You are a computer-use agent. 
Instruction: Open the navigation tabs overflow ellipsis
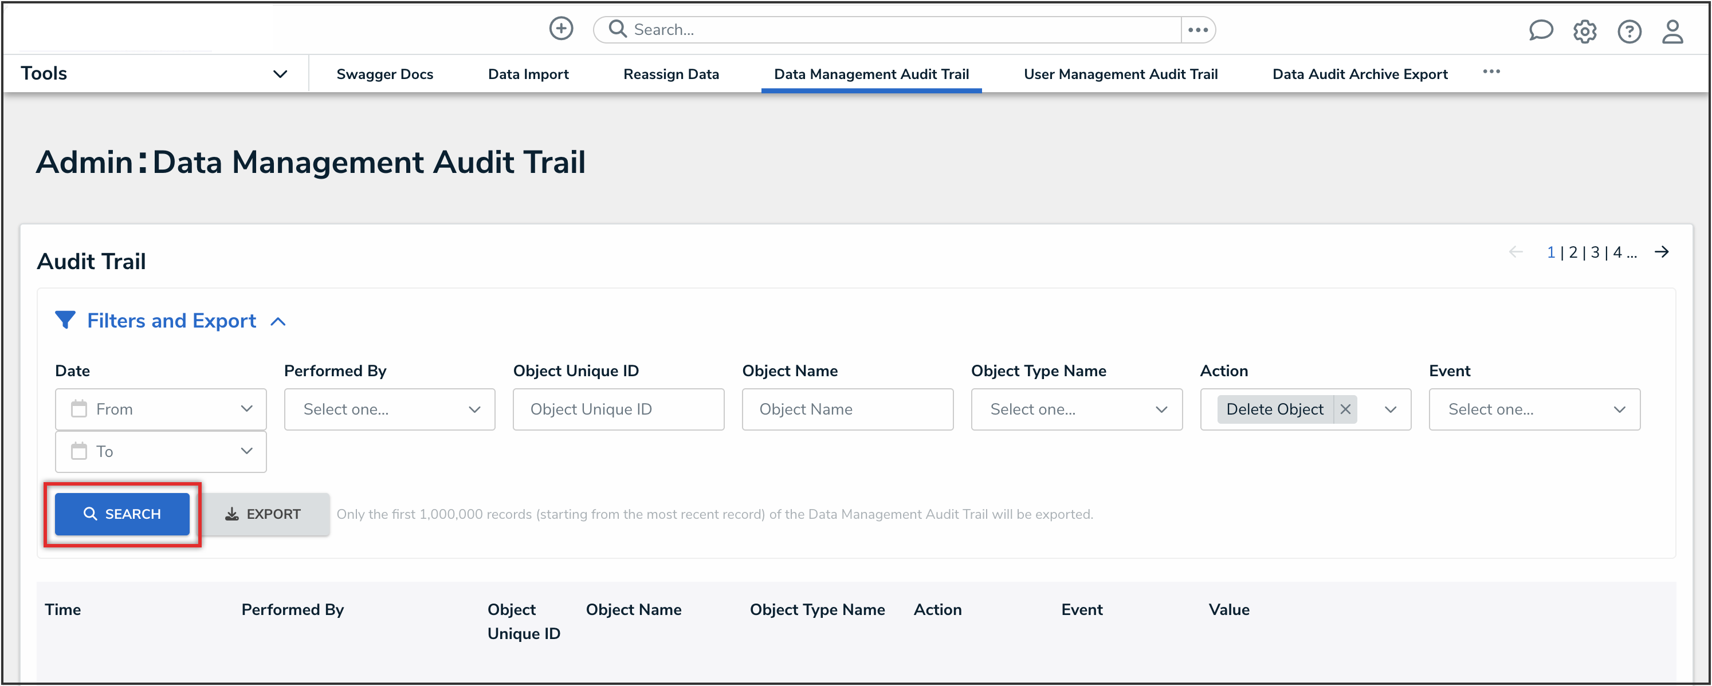pyautogui.click(x=1491, y=72)
